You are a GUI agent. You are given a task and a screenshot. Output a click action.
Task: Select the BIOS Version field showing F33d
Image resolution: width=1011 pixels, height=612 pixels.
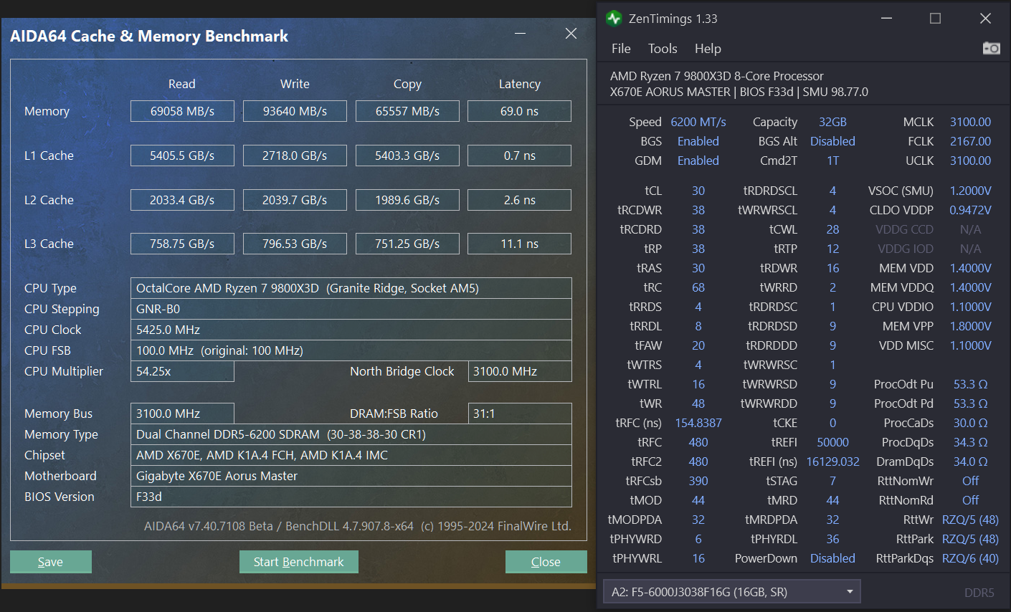tap(351, 497)
